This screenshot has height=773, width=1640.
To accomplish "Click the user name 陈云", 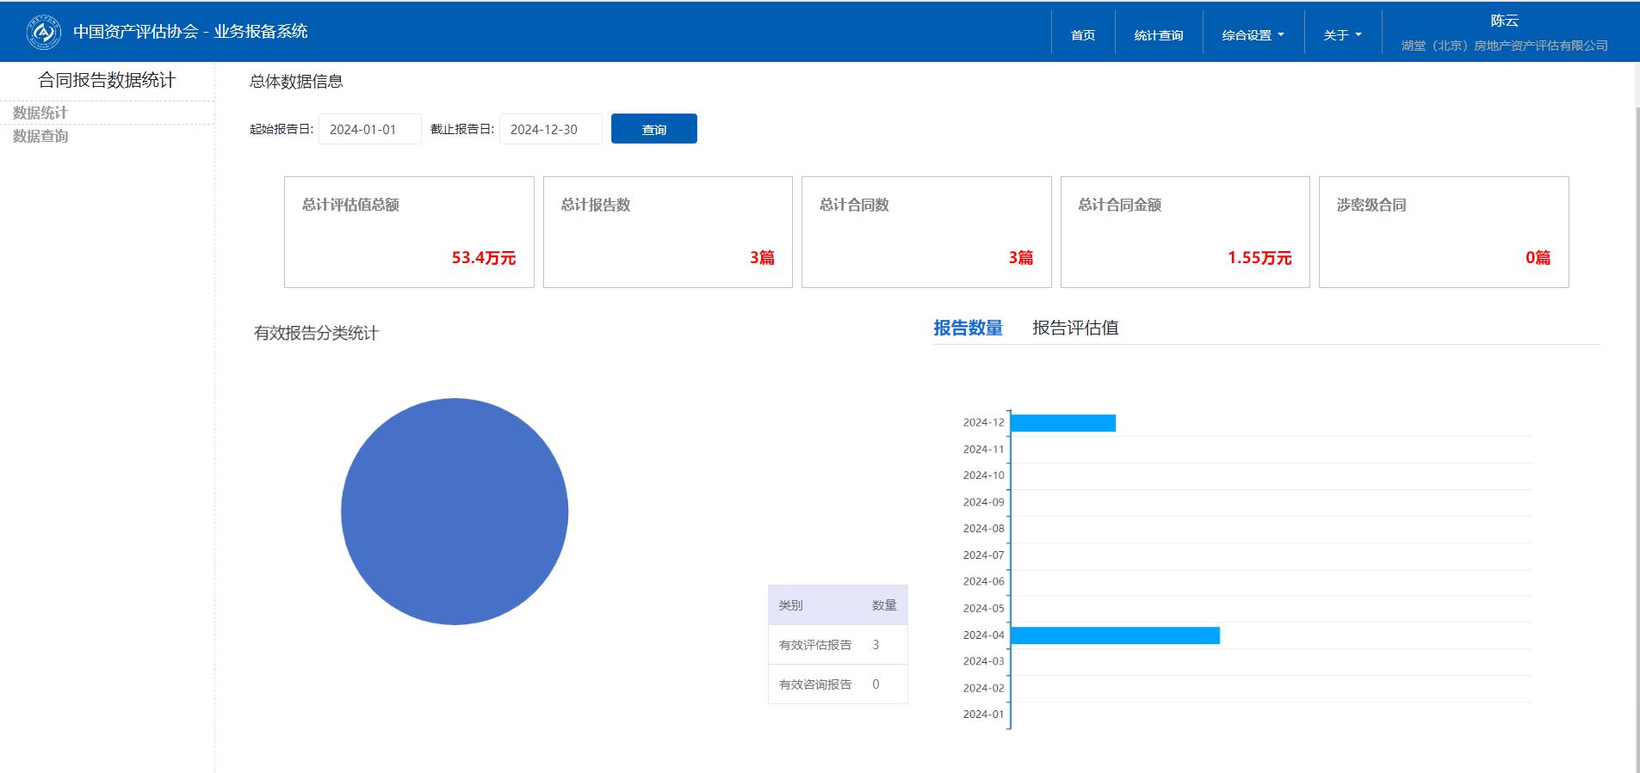I will coord(1504,21).
